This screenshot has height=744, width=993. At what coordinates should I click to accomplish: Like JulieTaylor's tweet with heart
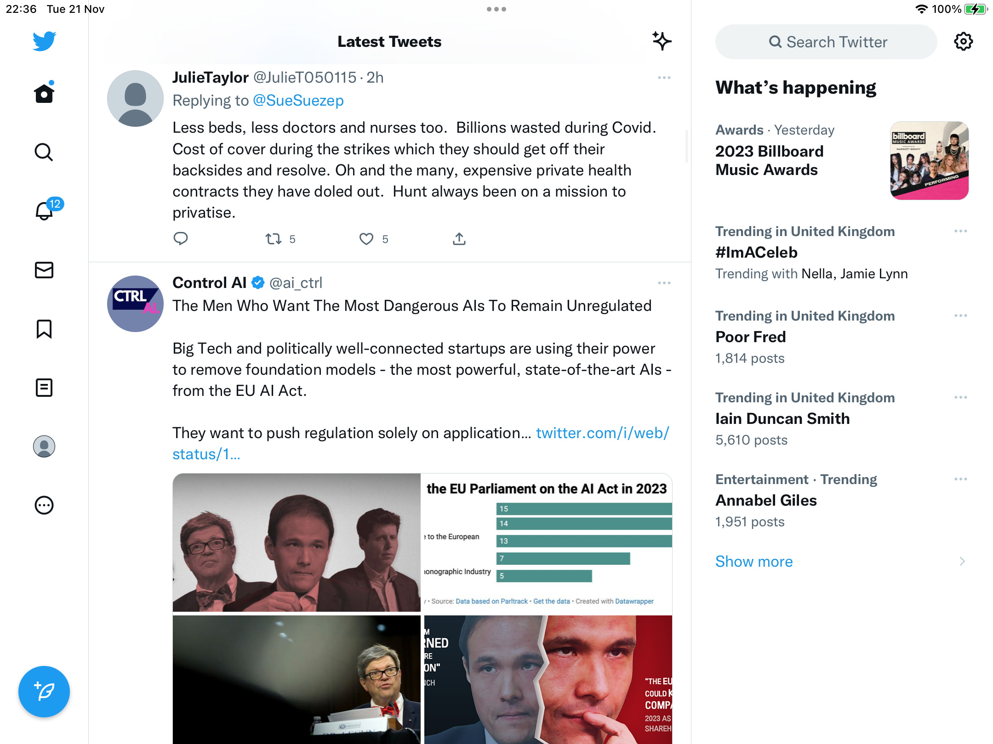366,239
